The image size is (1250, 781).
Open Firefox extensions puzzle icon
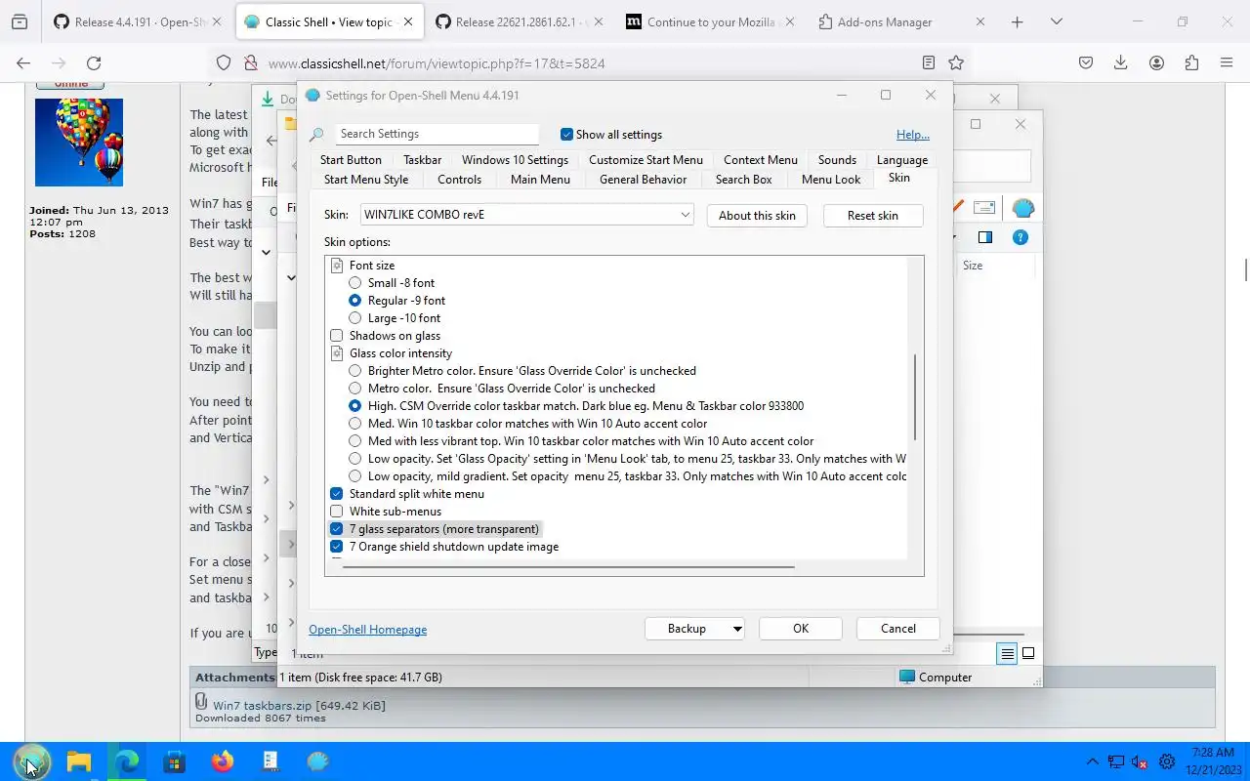[1191, 62]
